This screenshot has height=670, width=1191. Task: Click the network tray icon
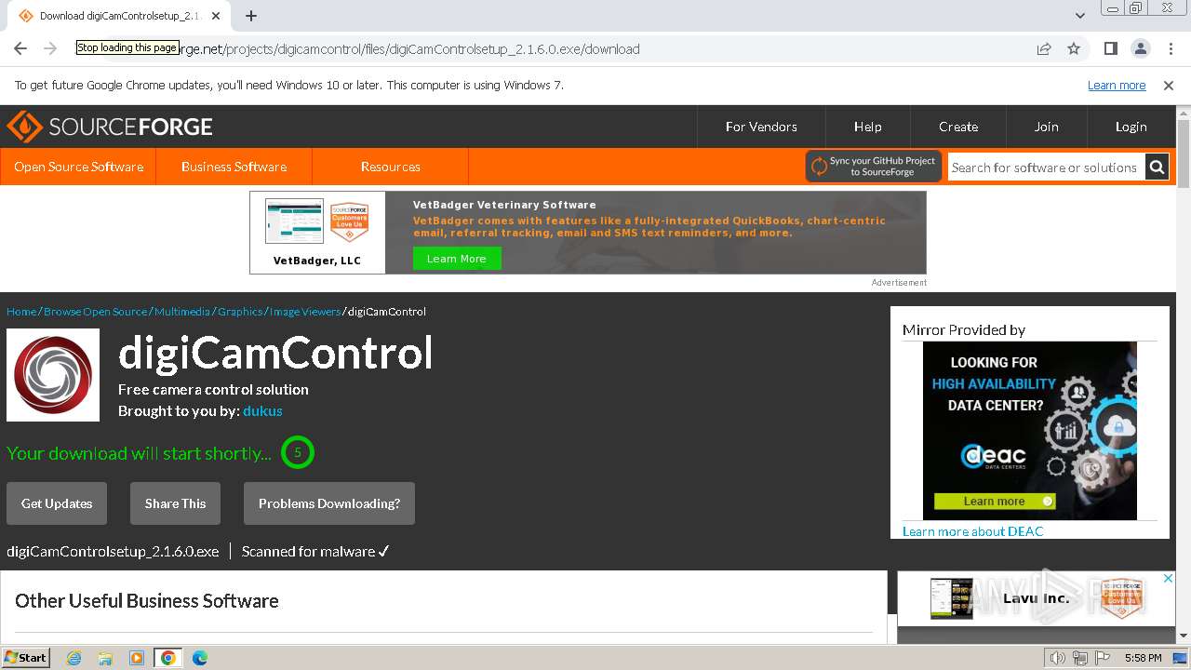pyautogui.click(x=1079, y=658)
